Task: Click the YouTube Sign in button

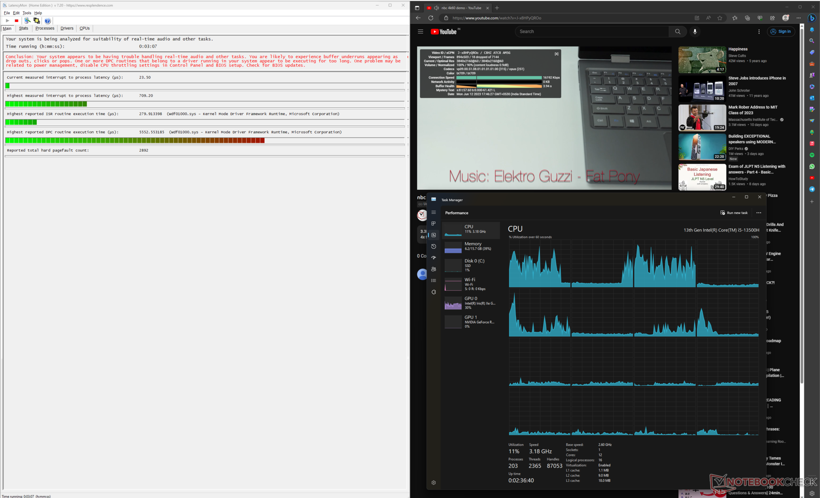Action: (781, 32)
